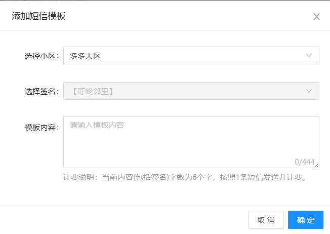Click the 【叮咚邻里】 signature value text
The image size is (330, 234).
tap(91, 92)
